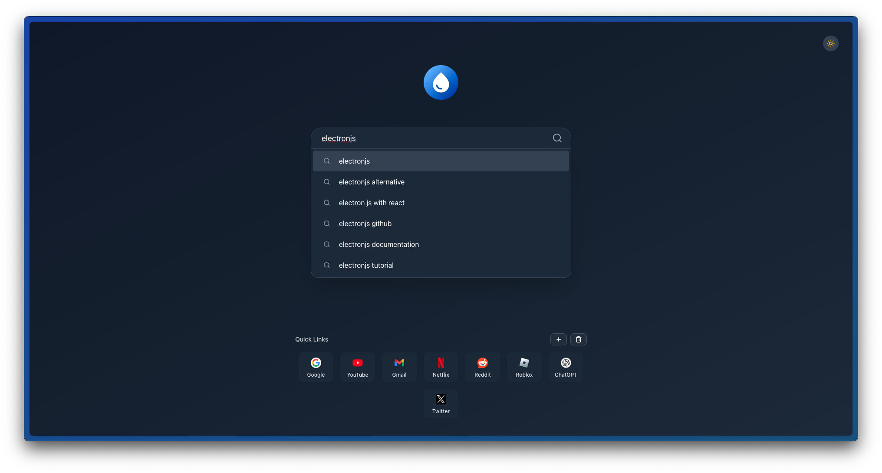Open the Roblox quick link
Viewport: 882px width, 473px height.
click(524, 367)
